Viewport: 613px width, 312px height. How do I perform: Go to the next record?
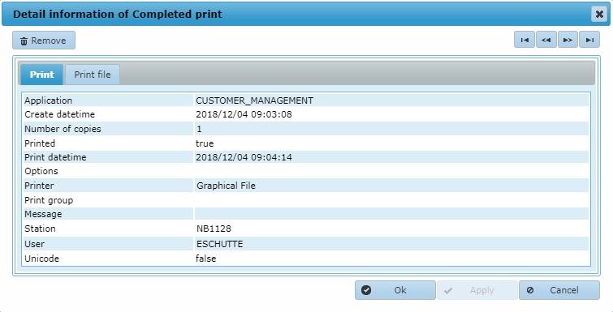[568, 40]
